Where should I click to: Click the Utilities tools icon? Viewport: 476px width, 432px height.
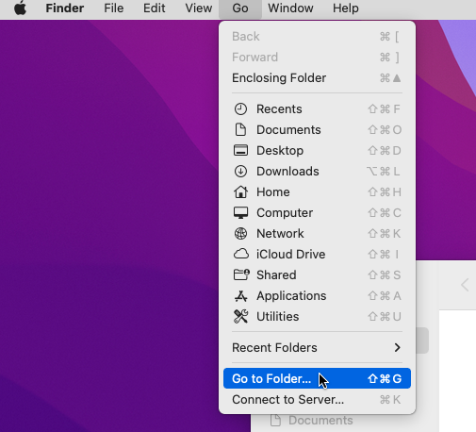click(240, 317)
